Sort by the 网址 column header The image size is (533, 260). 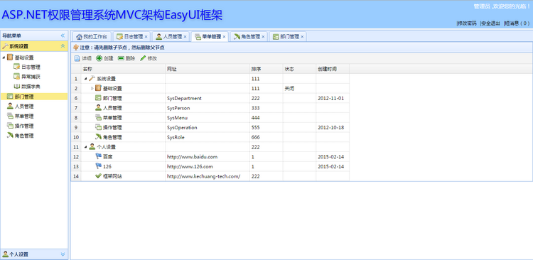coord(208,69)
